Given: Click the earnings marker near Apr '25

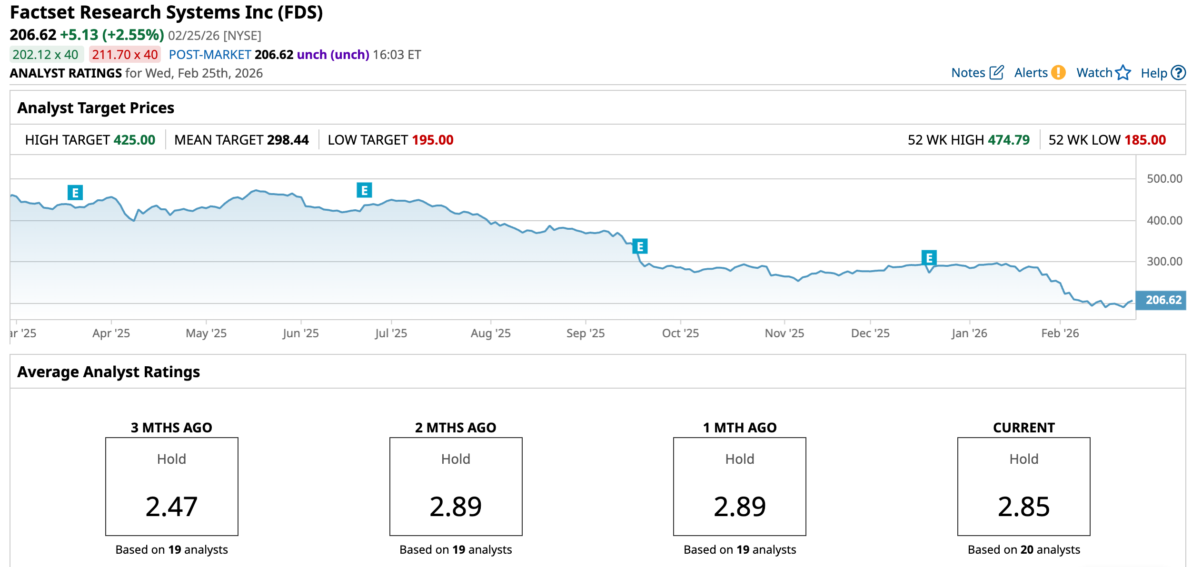Looking at the screenshot, I should point(75,193).
